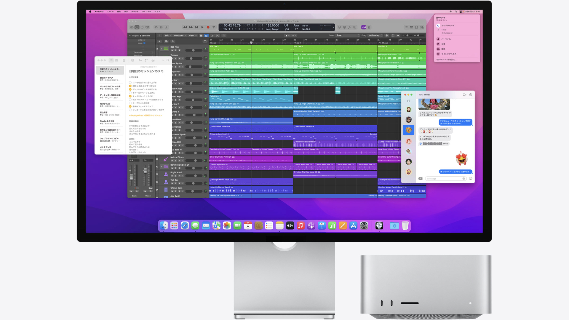Viewport: 569px width, 320px height.
Task: Mute the 808 Flex track
Action: (x=172, y=50)
